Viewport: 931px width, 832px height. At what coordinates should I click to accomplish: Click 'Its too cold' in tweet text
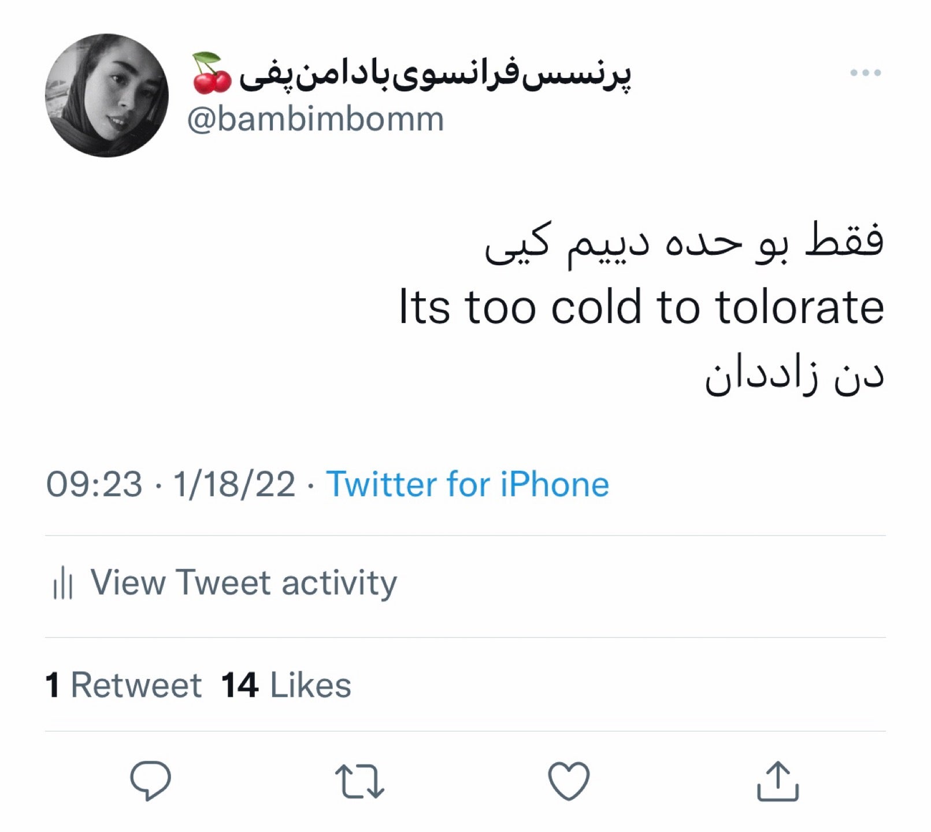tap(521, 307)
